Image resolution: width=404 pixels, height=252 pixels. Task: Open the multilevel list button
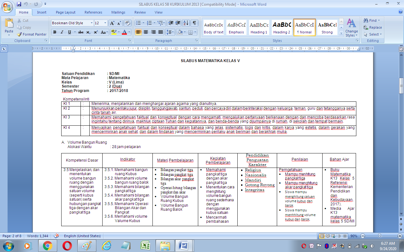click(x=161, y=23)
